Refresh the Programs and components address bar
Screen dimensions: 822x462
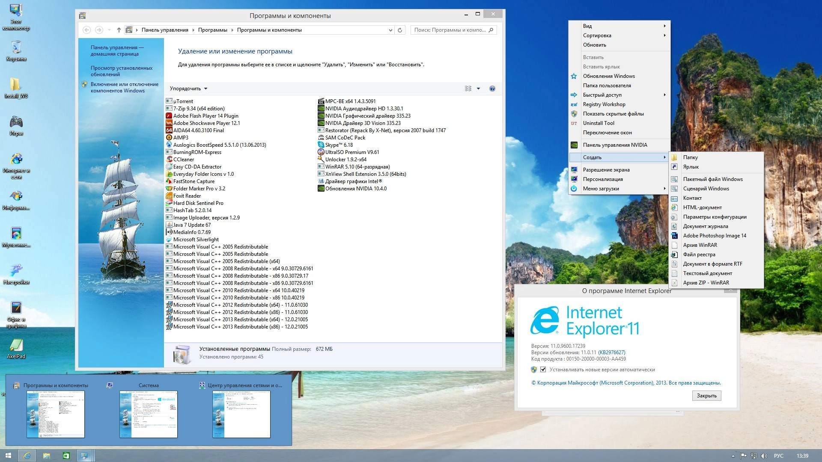[x=400, y=30]
